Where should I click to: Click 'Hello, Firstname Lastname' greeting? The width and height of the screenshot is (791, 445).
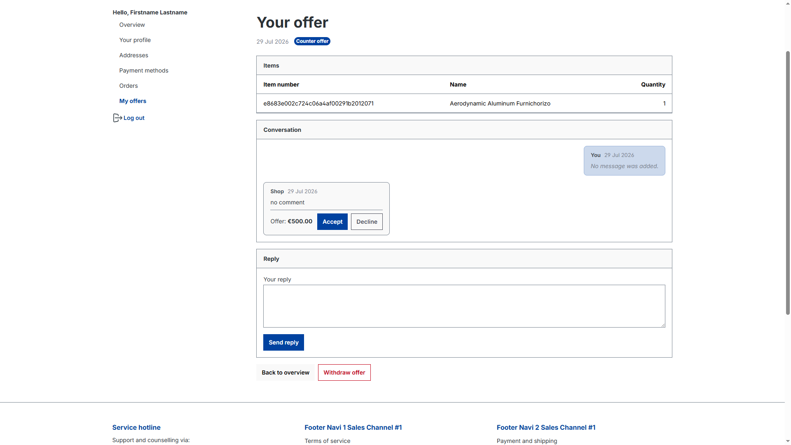pos(150,12)
